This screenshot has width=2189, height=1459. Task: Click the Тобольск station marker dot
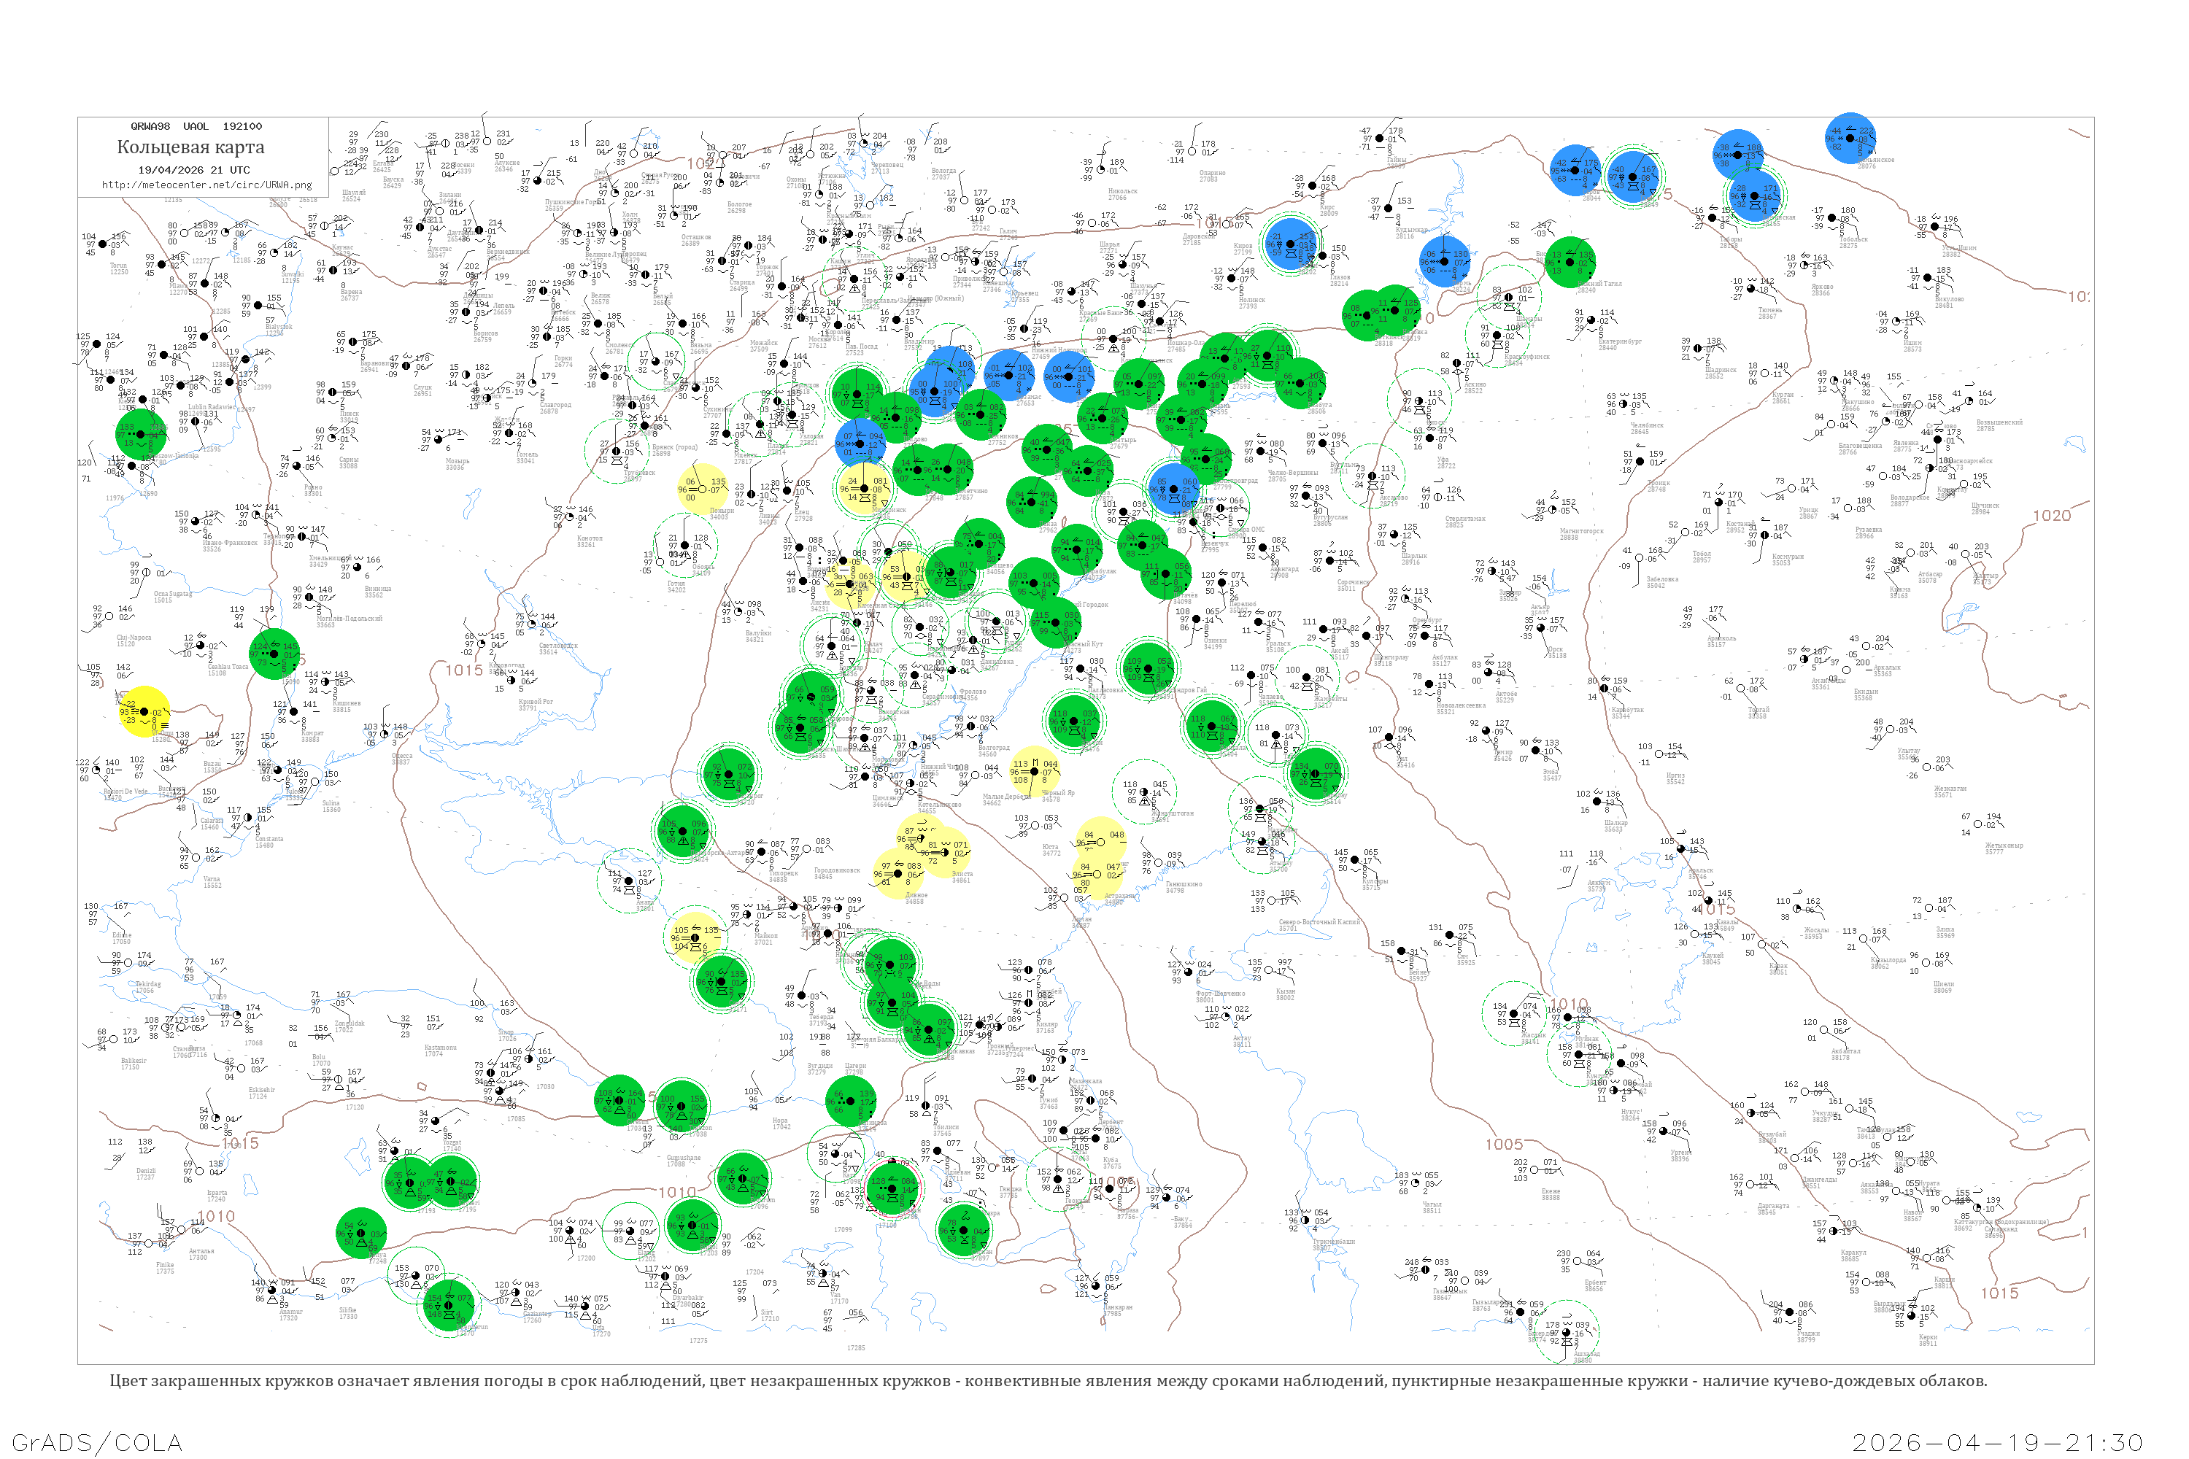pos(1831,219)
